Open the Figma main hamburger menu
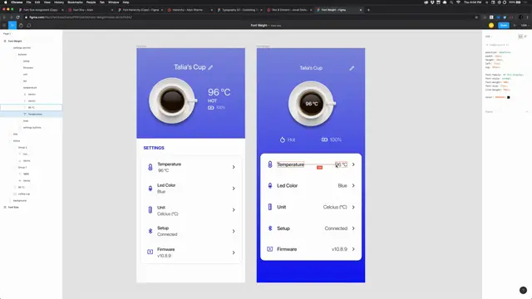This screenshot has height=299, width=532. (4, 26)
